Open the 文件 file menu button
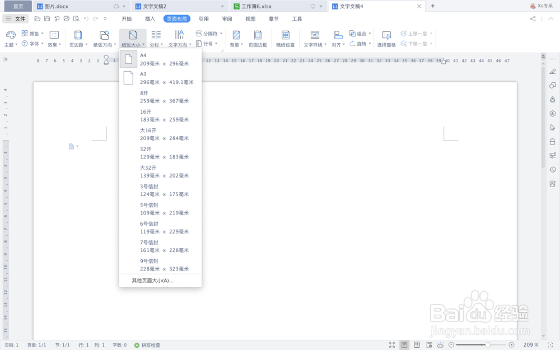This screenshot has width=560, height=350. coord(16,19)
